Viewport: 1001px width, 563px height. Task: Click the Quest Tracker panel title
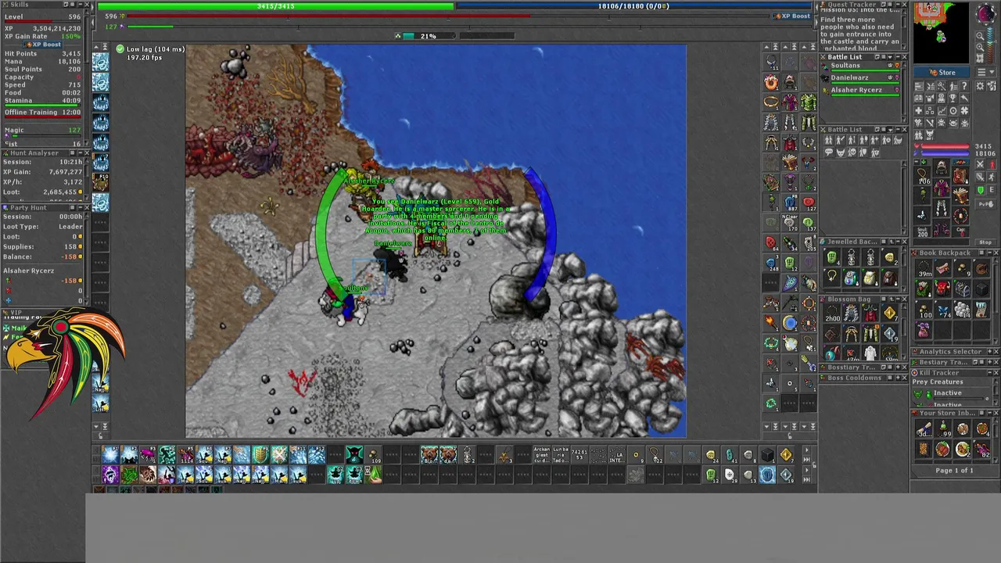[x=852, y=5]
